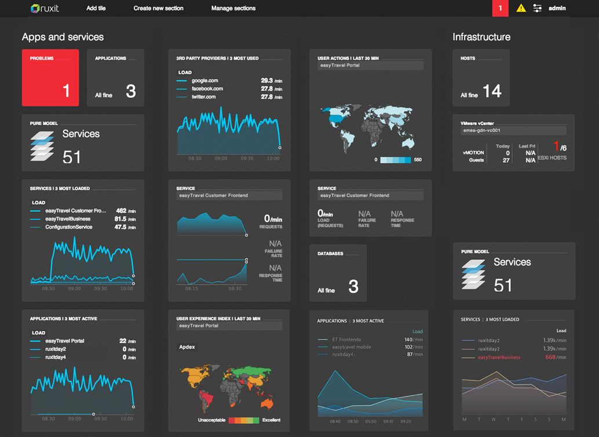
Task: Click Infrastructure section heading
Action: (x=481, y=37)
